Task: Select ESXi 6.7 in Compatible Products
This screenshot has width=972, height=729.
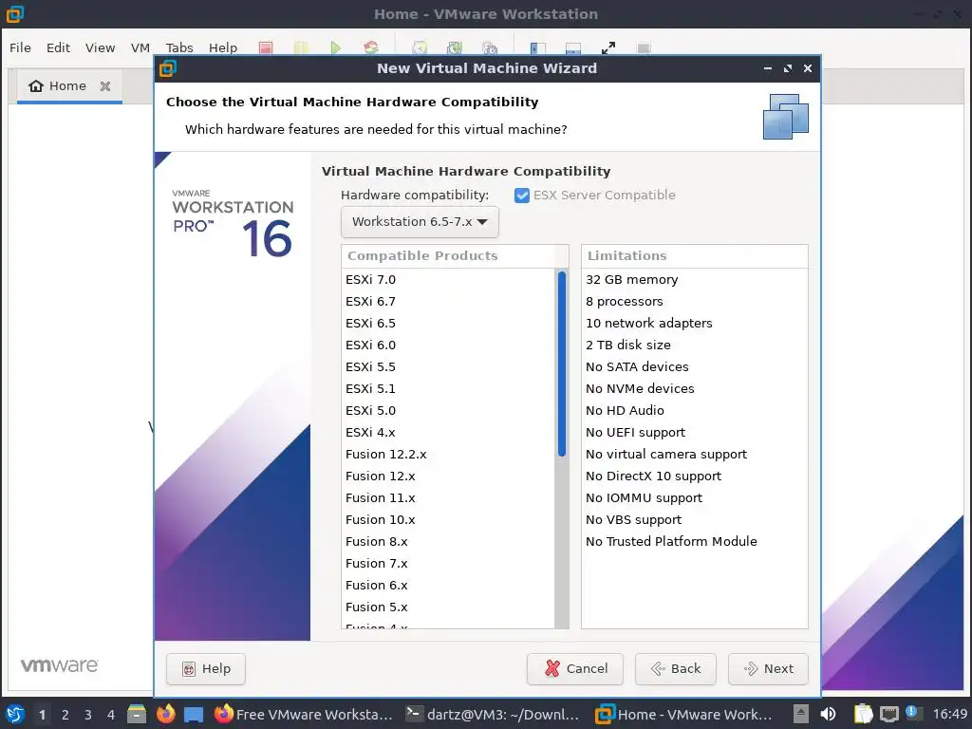Action: (371, 301)
